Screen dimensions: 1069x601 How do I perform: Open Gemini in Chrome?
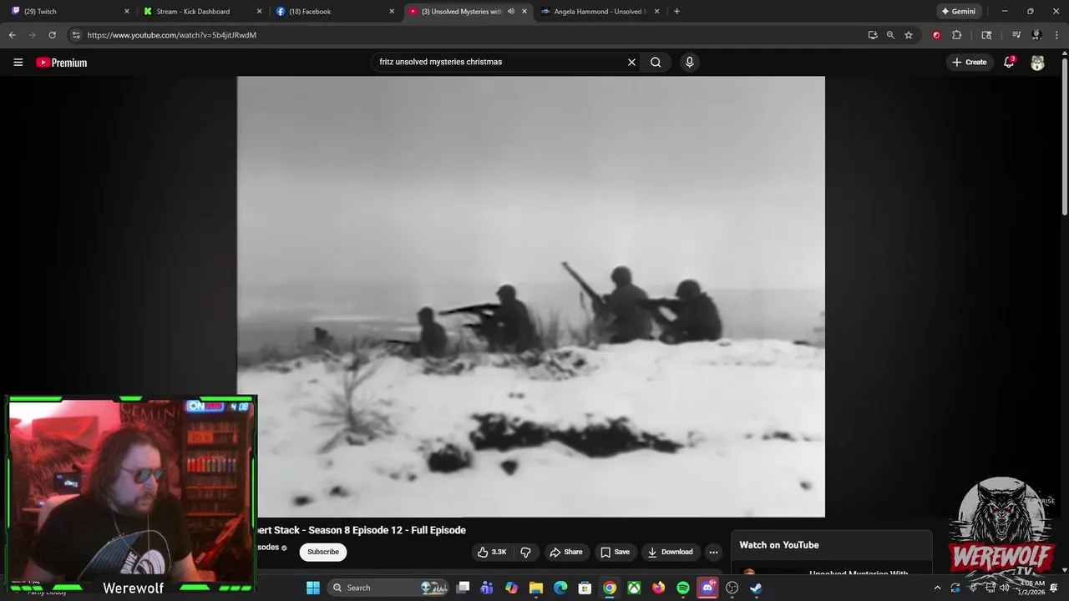coord(959,12)
